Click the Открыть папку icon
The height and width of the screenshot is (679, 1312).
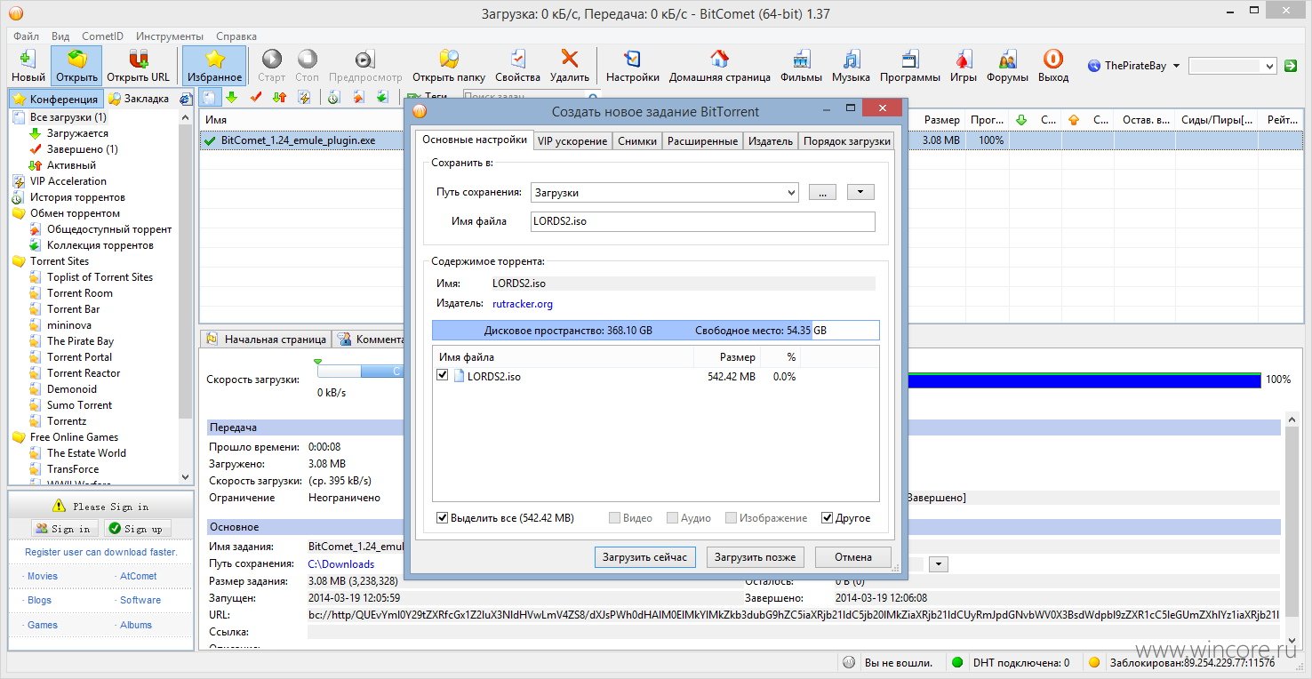pos(449,60)
